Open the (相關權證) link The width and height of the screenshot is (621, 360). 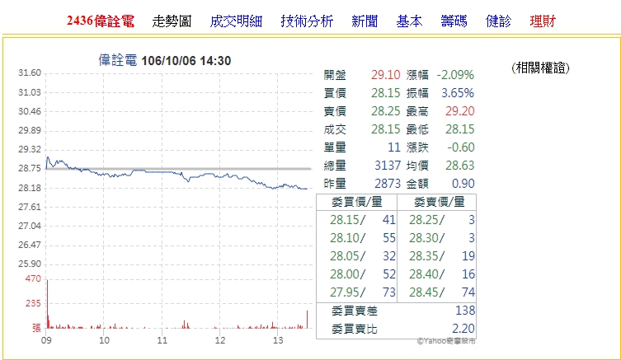coord(540,68)
